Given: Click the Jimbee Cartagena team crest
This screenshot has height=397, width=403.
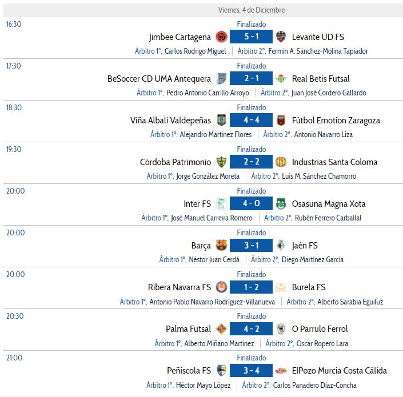Looking at the screenshot, I should tap(221, 37).
